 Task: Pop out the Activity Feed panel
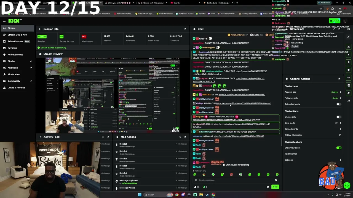108,137
